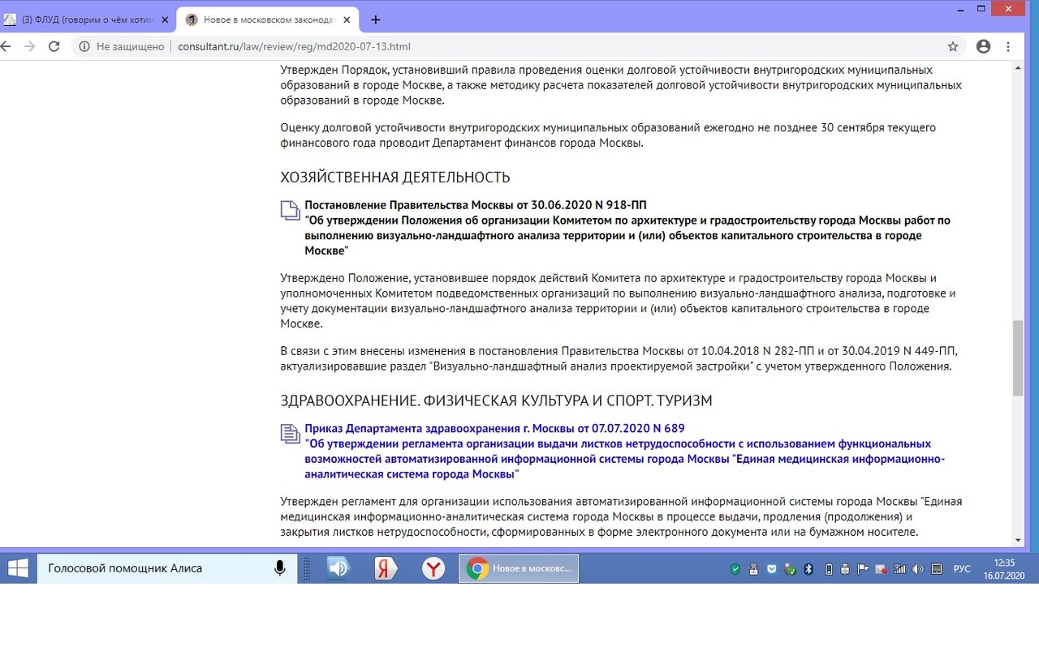Open a new browser tab
Screen dimensions: 1039x655
[375, 19]
